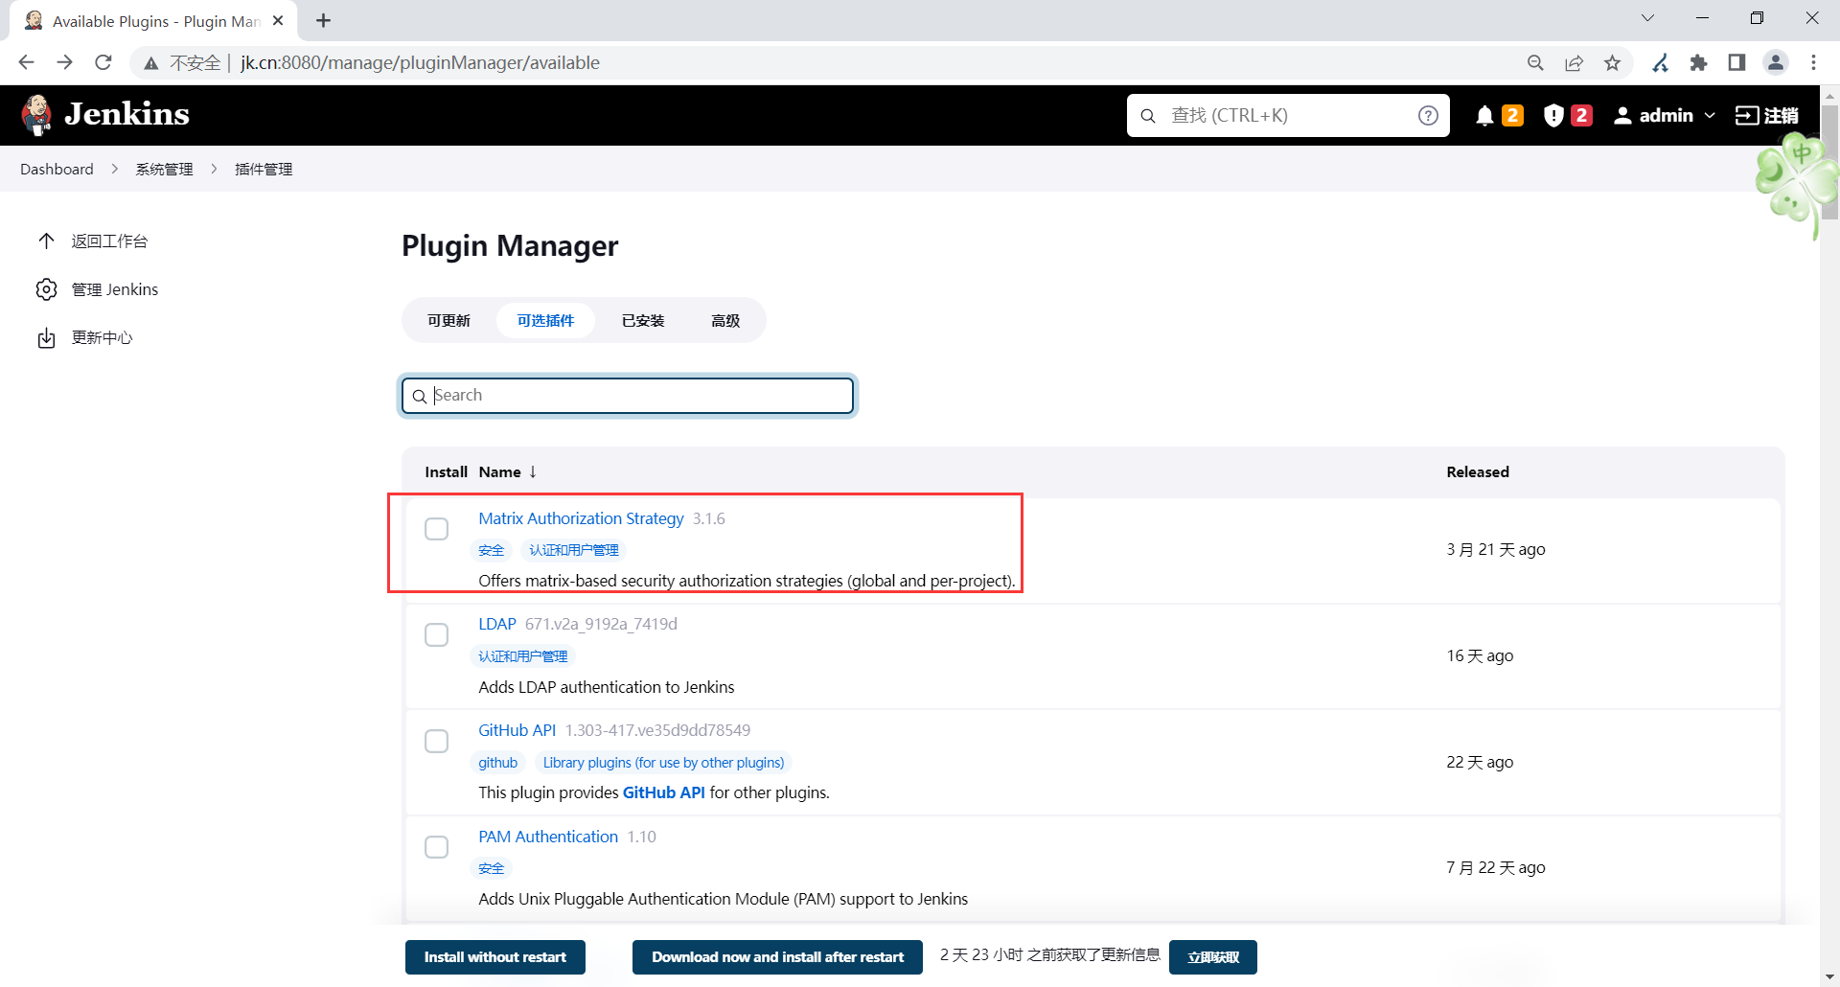Open the PAM Authentication plugin link
This screenshot has height=987, width=1840.
548,837
